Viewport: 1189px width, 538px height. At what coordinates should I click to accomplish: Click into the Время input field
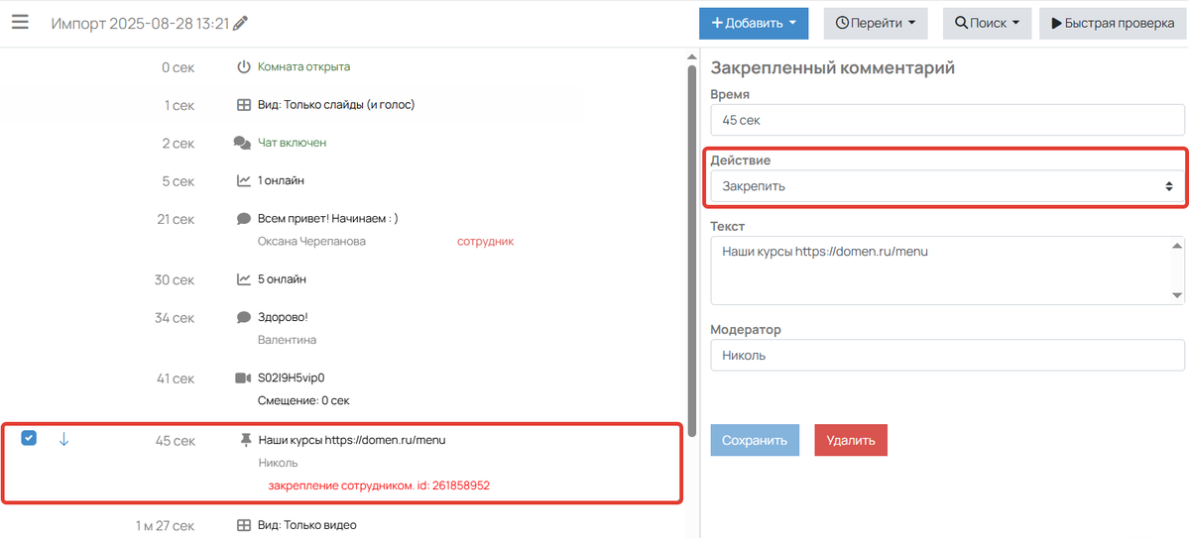coord(947,120)
